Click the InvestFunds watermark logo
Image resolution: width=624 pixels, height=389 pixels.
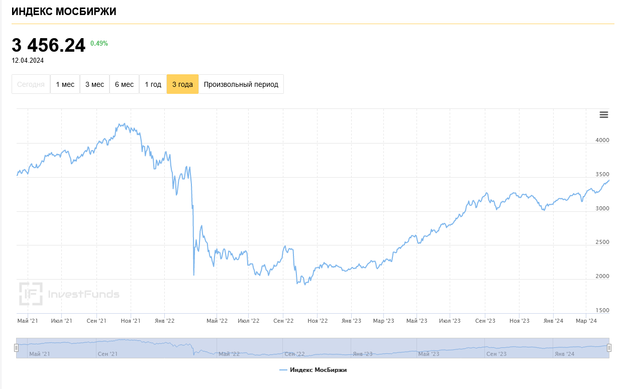coord(69,294)
